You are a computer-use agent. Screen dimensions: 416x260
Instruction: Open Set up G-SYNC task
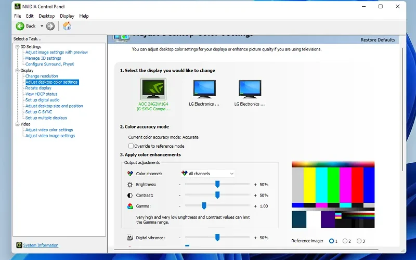coord(38,112)
